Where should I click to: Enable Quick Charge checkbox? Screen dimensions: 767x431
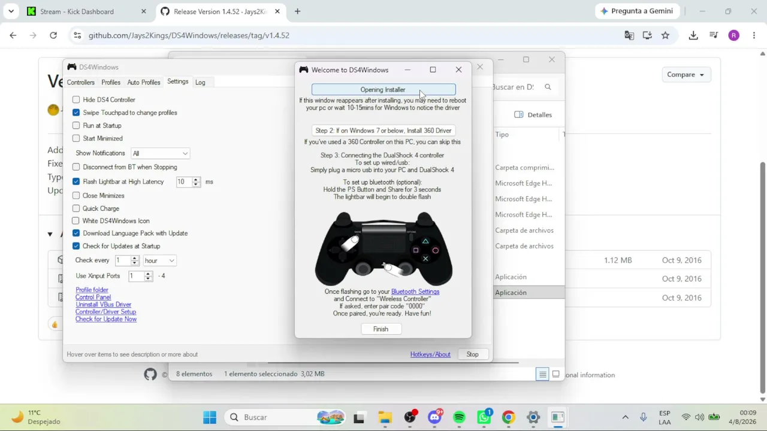(76, 208)
